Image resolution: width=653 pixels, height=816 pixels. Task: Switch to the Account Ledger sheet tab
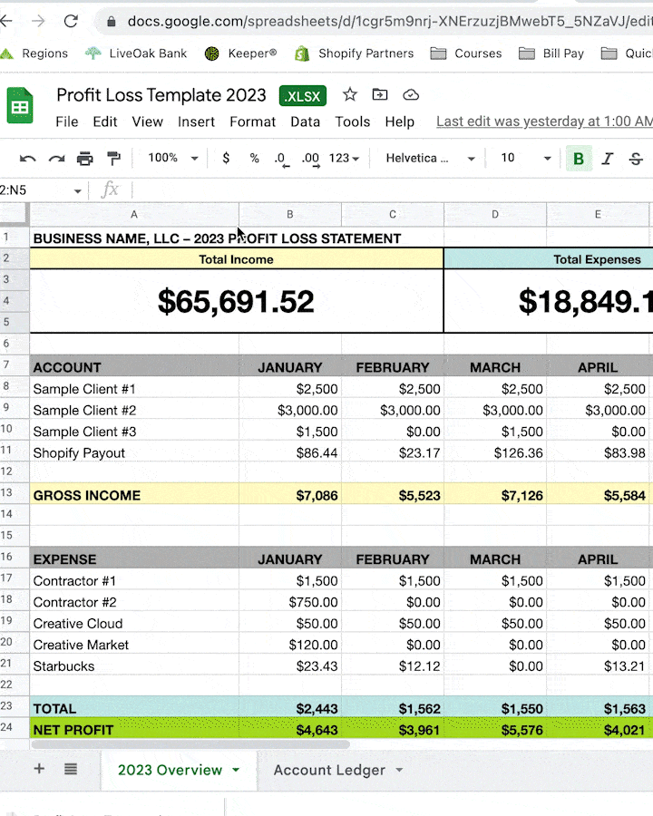point(329,770)
